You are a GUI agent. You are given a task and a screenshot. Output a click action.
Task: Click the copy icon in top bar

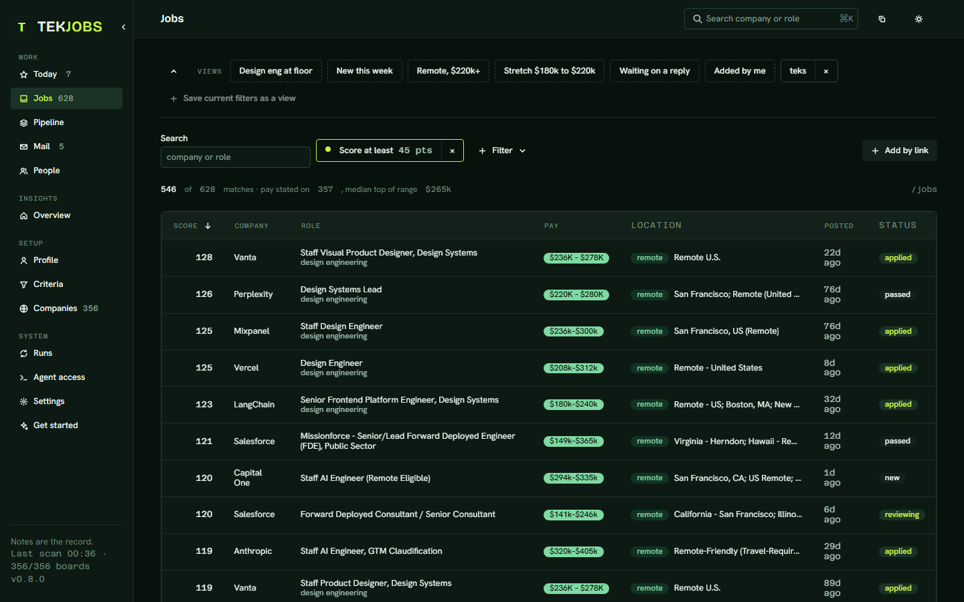882,19
